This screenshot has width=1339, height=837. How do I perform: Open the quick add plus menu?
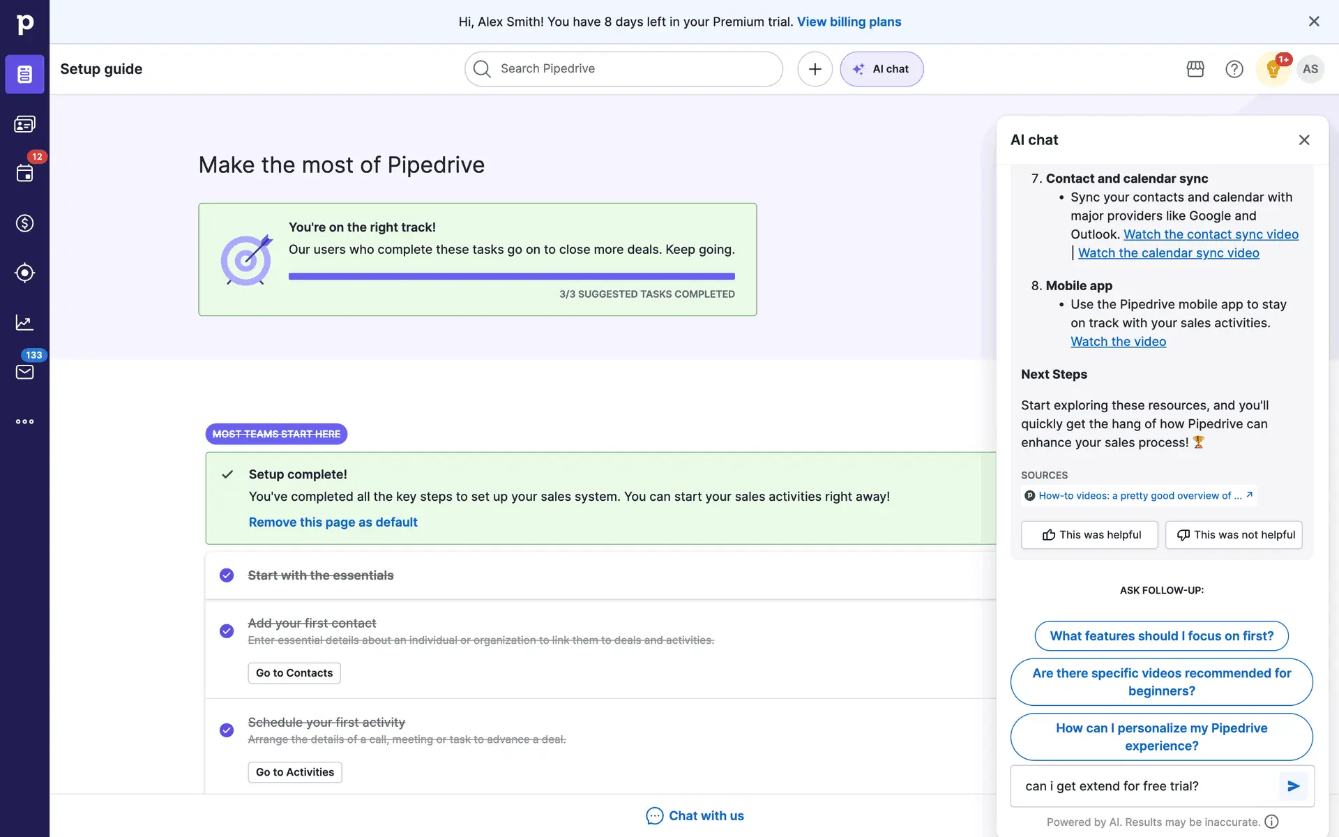tap(815, 69)
